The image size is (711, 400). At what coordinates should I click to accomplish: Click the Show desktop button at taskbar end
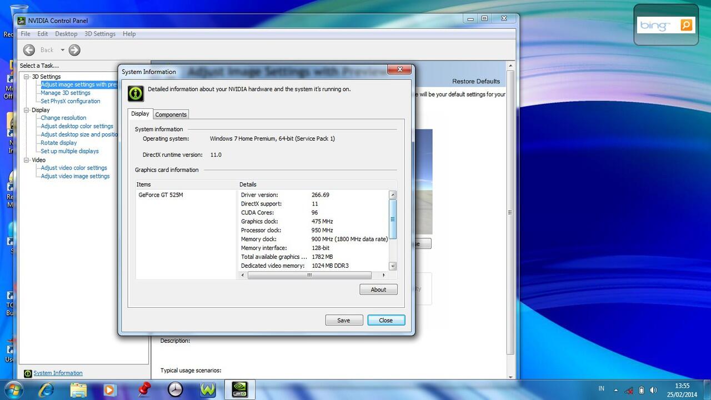(707, 389)
